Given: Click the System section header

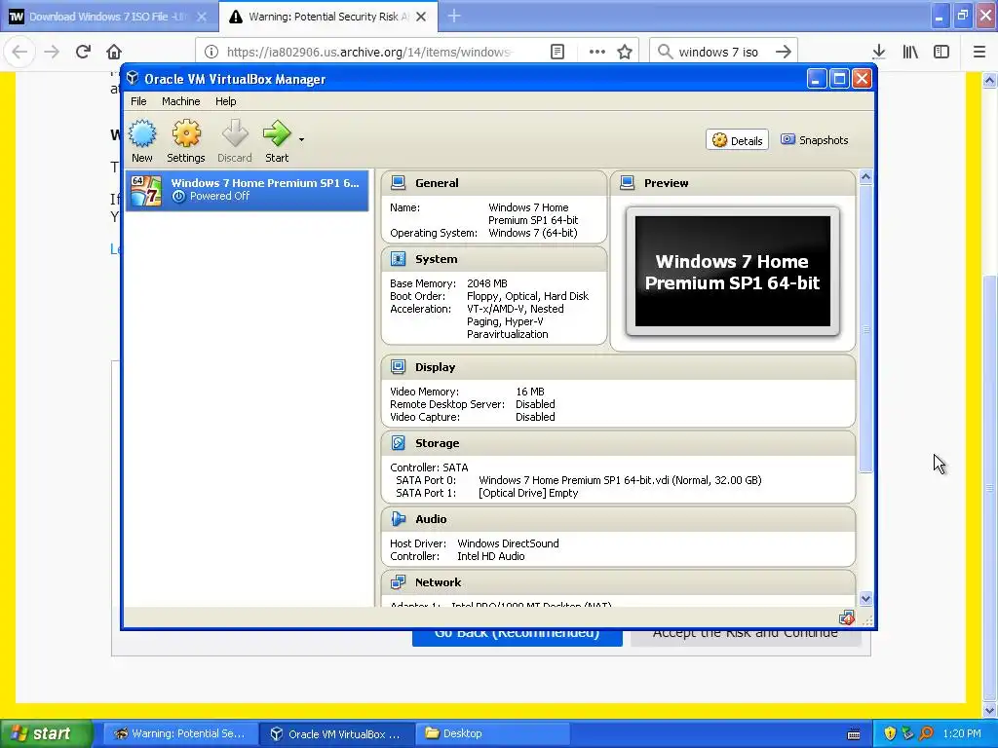Looking at the screenshot, I should point(494,259).
